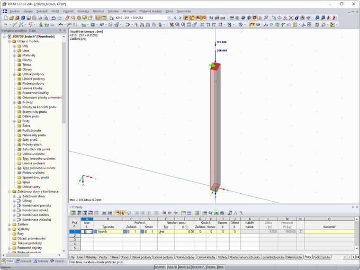Click new node tool icon
360x270 pixels.
pos(6,25)
